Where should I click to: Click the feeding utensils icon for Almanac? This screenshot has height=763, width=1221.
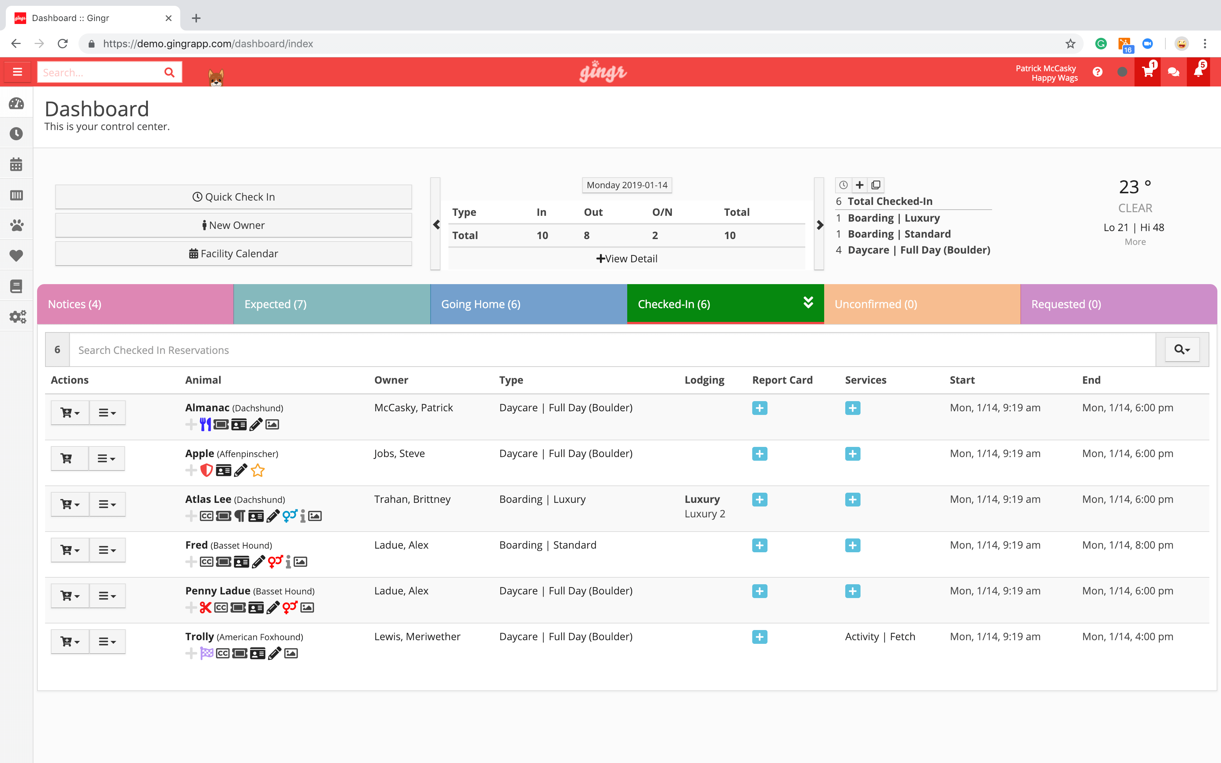(205, 424)
